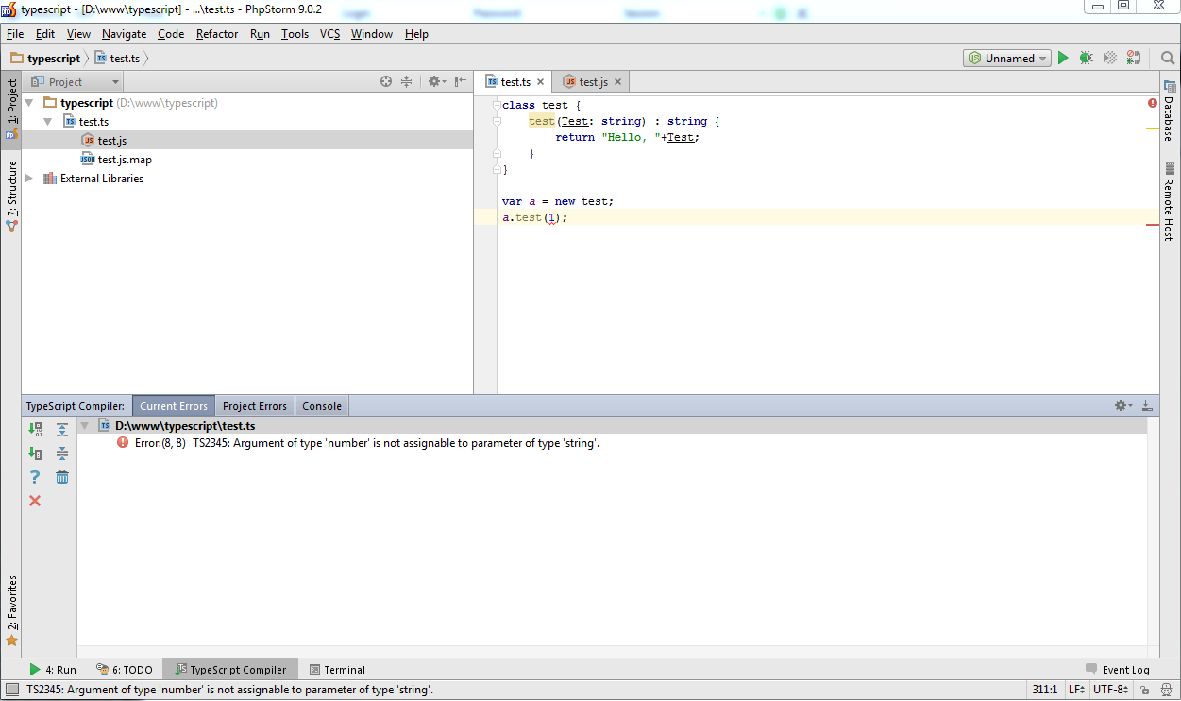Screen dimensions: 1181x701
Task: Open the Project view selector dropdown
Action: pyautogui.click(x=75, y=82)
